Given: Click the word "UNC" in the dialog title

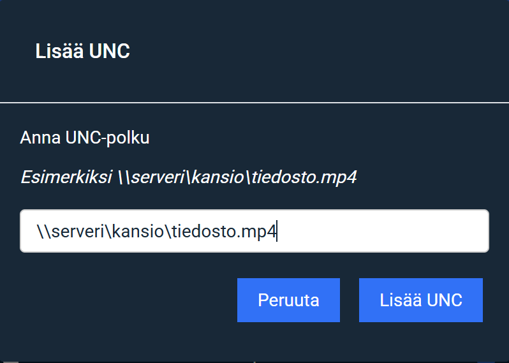Looking at the screenshot, I should click(x=110, y=51).
